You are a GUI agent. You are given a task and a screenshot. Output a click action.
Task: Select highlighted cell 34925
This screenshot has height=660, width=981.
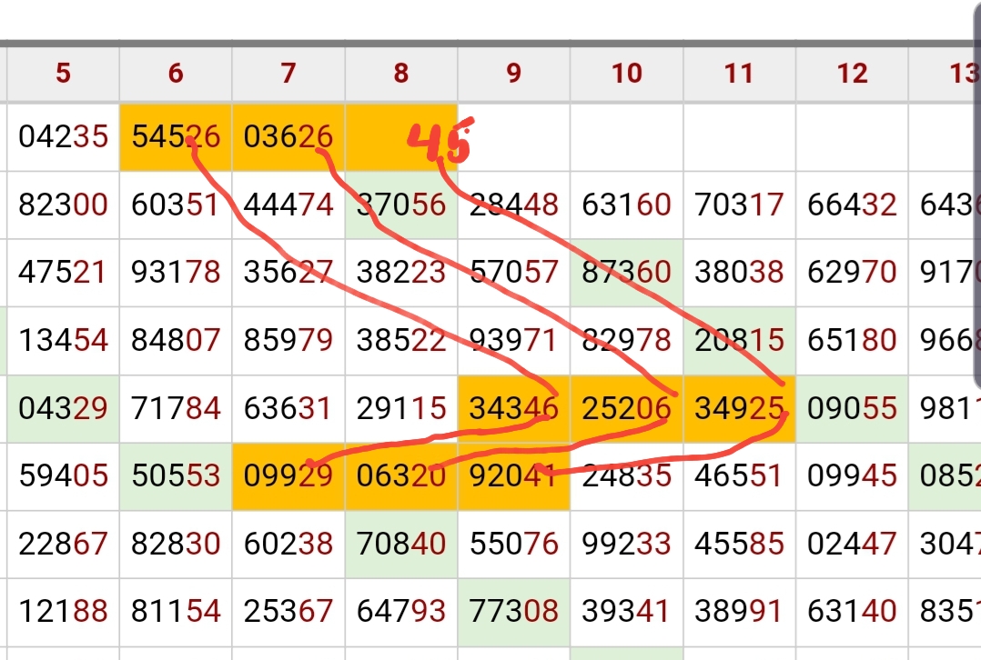pos(739,408)
